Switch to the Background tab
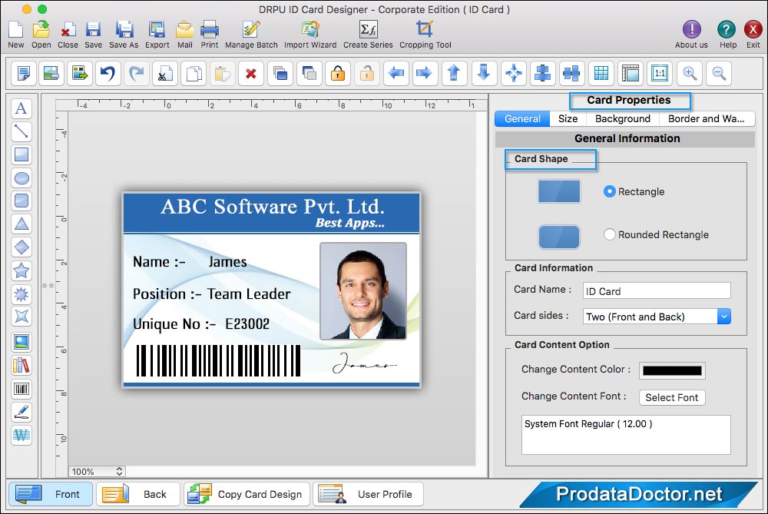The height and width of the screenshot is (514, 768). click(623, 118)
